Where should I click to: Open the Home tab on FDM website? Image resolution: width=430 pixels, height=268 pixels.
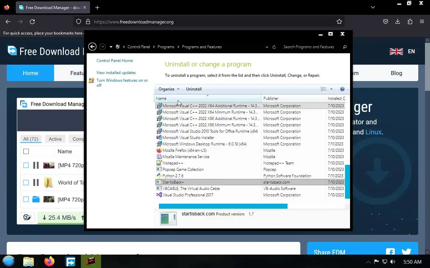(30, 73)
